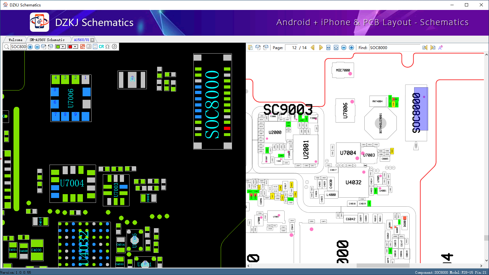Rotate PCB layout clockwise
The height and width of the screenshot is (275, 489).
click(x=44, y=47)
